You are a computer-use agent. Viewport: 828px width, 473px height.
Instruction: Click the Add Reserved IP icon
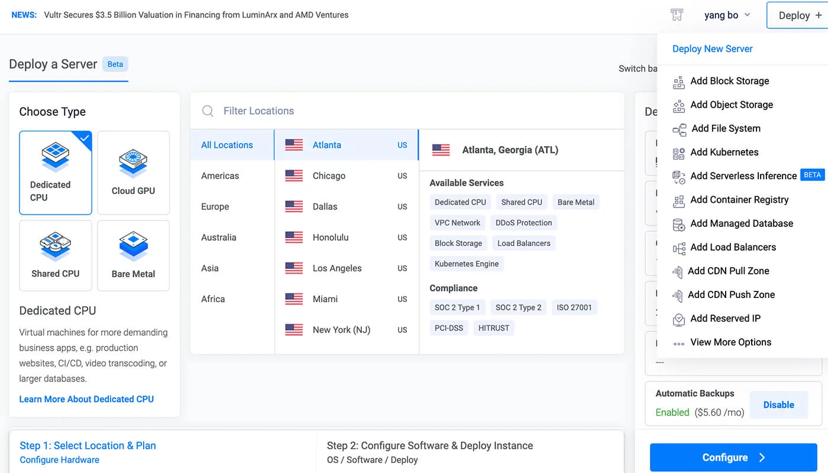point(679,319)
